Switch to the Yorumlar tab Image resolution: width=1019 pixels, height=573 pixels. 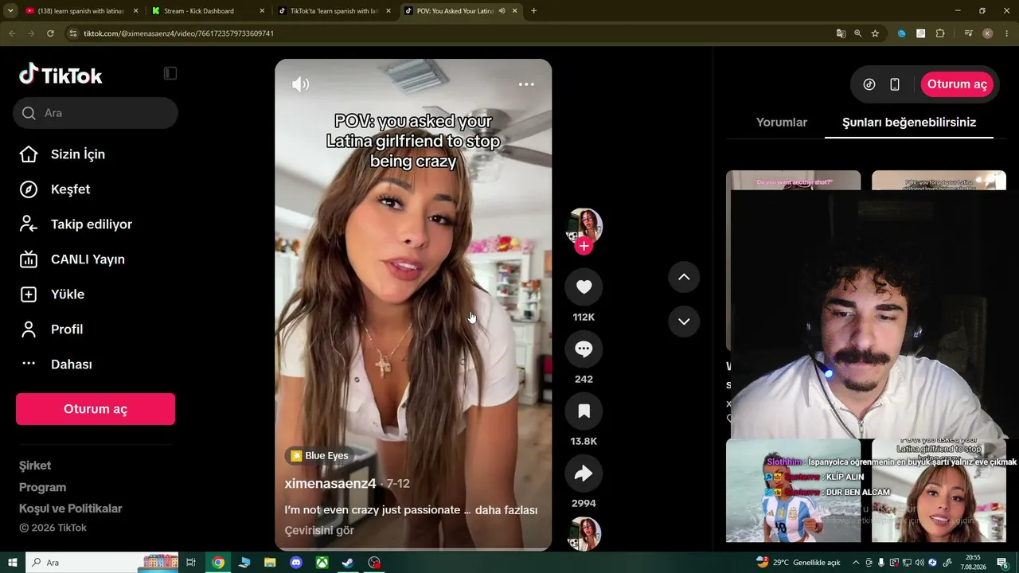point(782,123)
